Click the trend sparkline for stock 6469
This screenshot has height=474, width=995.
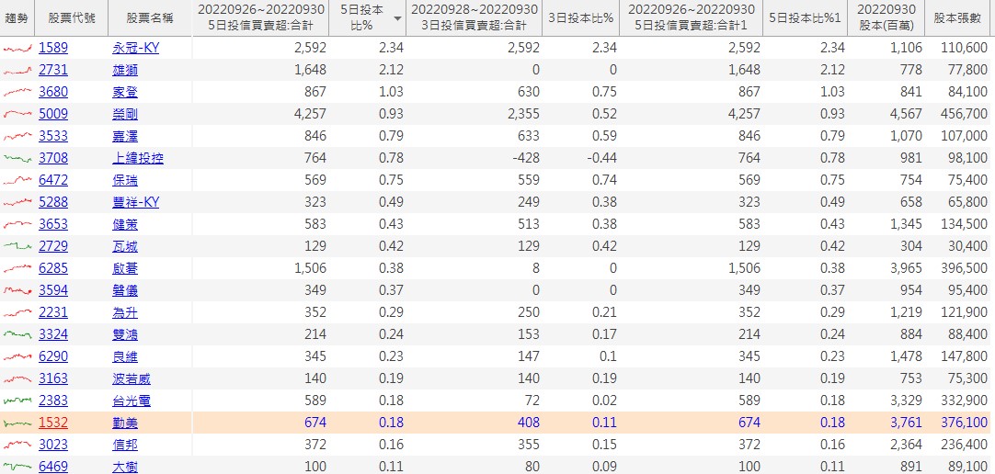(x=17, y=467)
